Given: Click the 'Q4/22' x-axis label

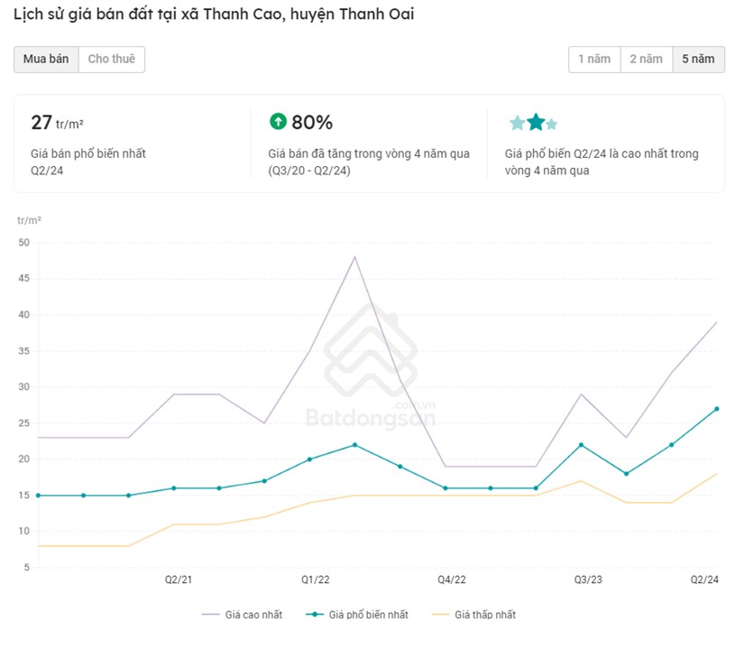Looking at the screenshot, I should (451, 580).
